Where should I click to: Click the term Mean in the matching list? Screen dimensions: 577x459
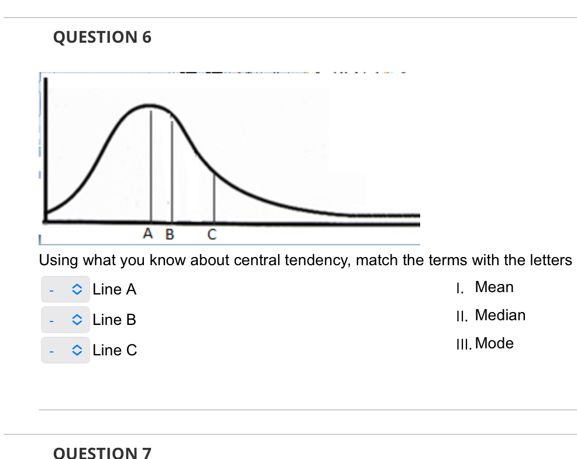[x=494, y=287]
